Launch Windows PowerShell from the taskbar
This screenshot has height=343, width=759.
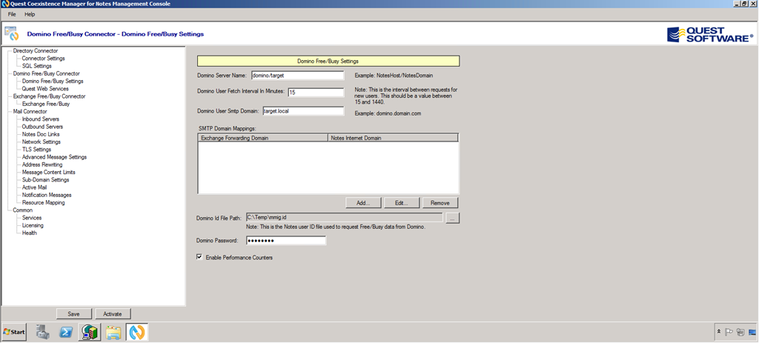pyautogui.click(x=66, y=332)
